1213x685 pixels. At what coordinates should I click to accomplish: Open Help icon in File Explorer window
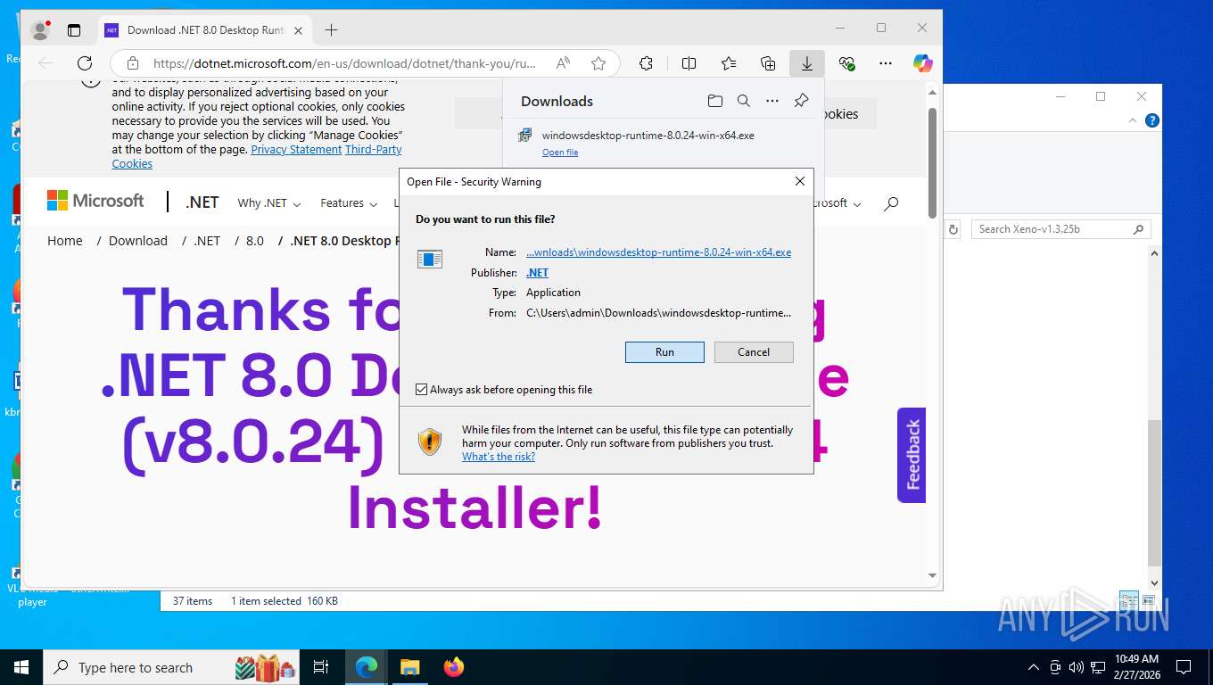1152,120
